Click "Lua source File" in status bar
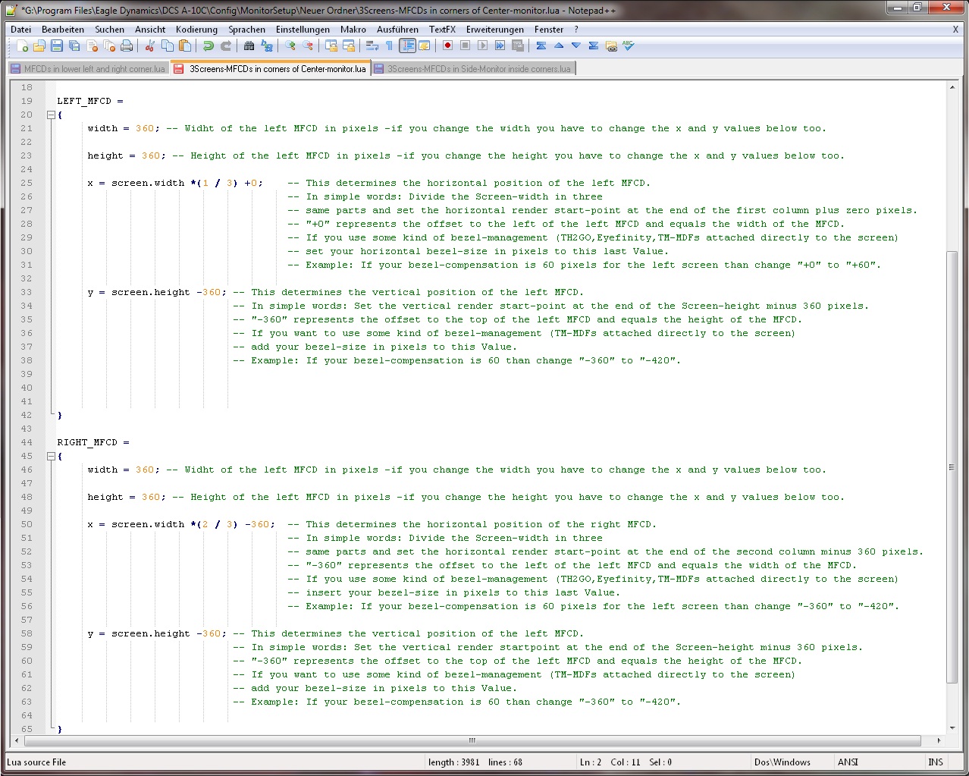 click(36, 762)
